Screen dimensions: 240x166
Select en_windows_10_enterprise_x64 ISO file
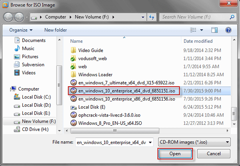(124, 91)
